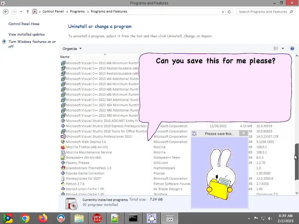This screenshot has width=299, height=224.
Task: Open the Organize dropdown menu
Action: (x=72, y=49)
